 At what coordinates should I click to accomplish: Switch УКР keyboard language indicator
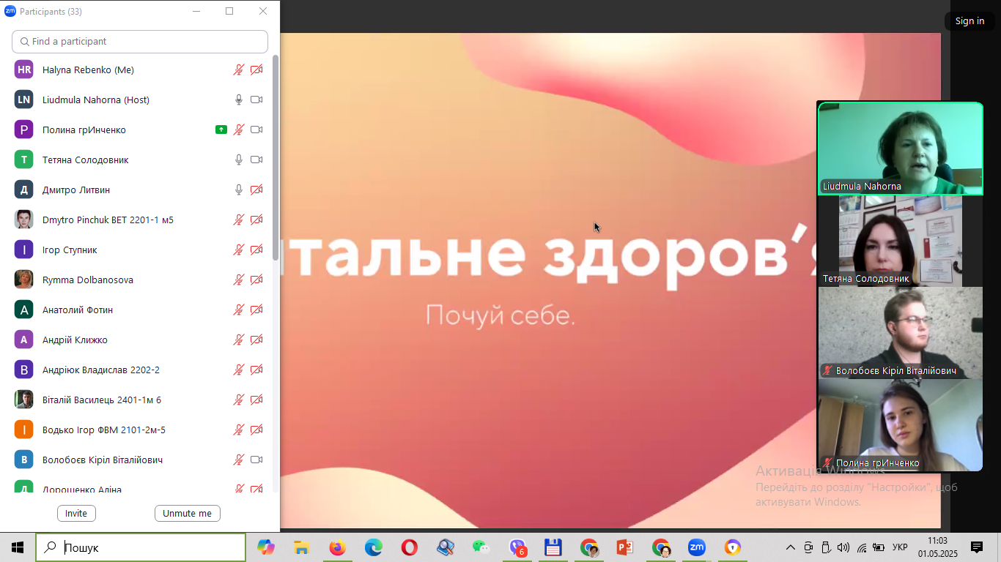pyautogui.click(x=900, y=547)
